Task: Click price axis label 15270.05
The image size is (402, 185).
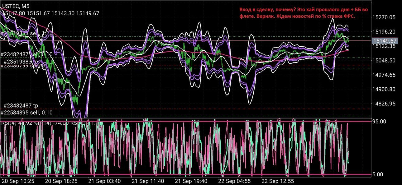Action: click(x=385, y=17)
